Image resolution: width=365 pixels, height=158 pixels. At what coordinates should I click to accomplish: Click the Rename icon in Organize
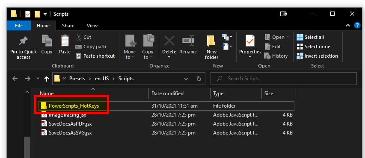[188, 41]
